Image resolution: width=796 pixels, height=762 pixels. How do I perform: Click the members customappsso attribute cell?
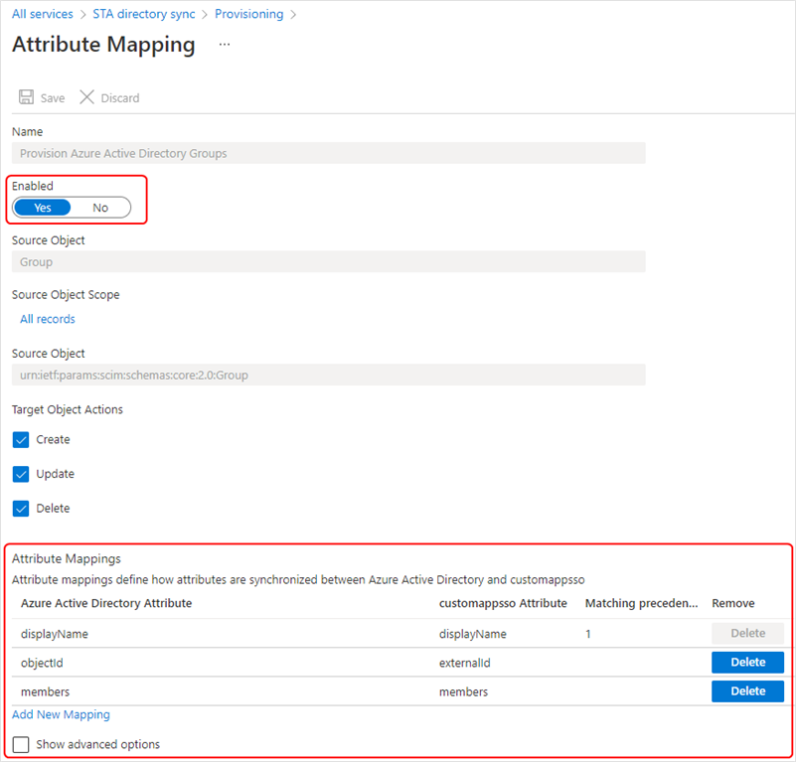click(463, 691)
